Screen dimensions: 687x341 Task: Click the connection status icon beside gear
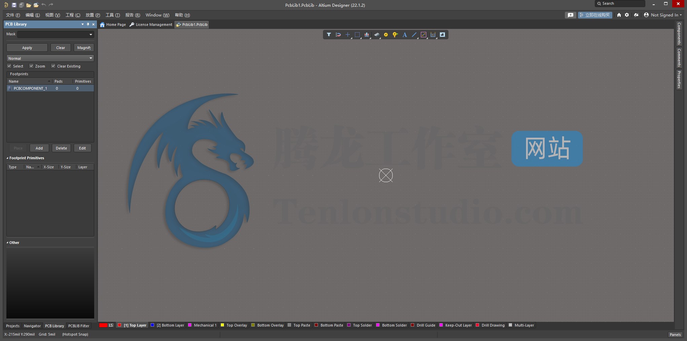tap(636, 15)
